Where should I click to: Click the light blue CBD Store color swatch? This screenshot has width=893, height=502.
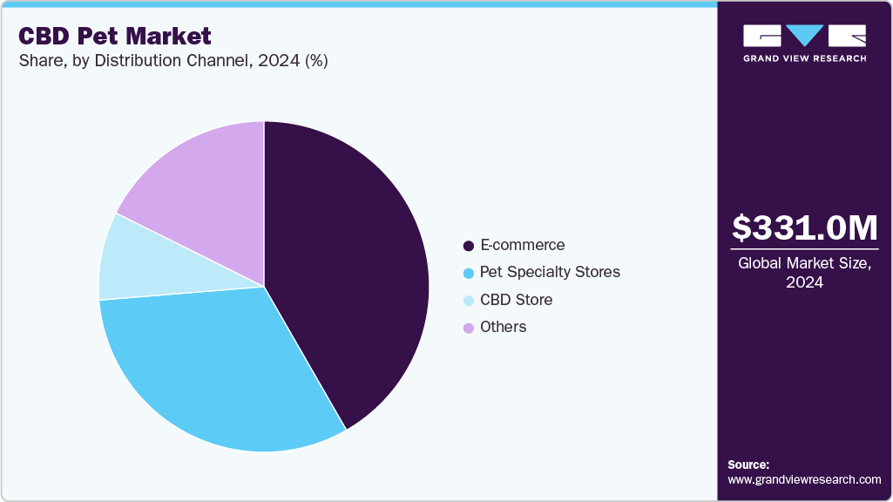pyautogui.click(x=468, y=300)
